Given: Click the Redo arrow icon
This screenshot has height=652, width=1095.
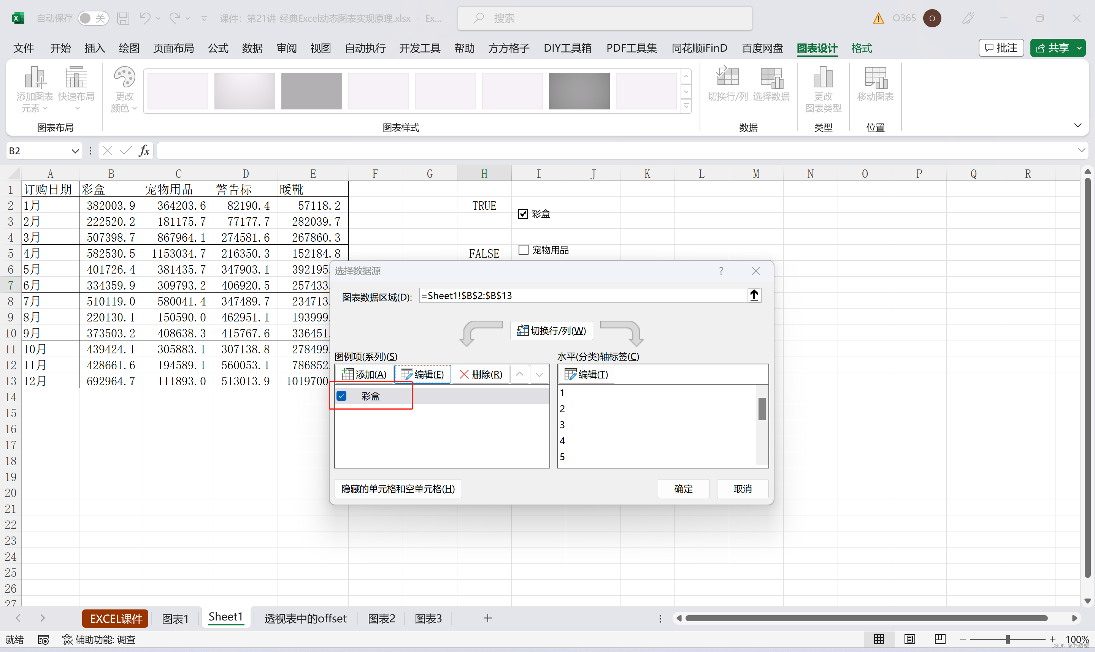Looking at the screenshot, I should (x=175, y=18).
